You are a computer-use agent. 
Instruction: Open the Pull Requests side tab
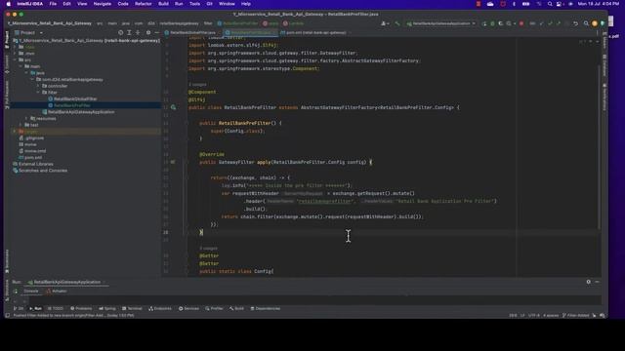(7, 95)
